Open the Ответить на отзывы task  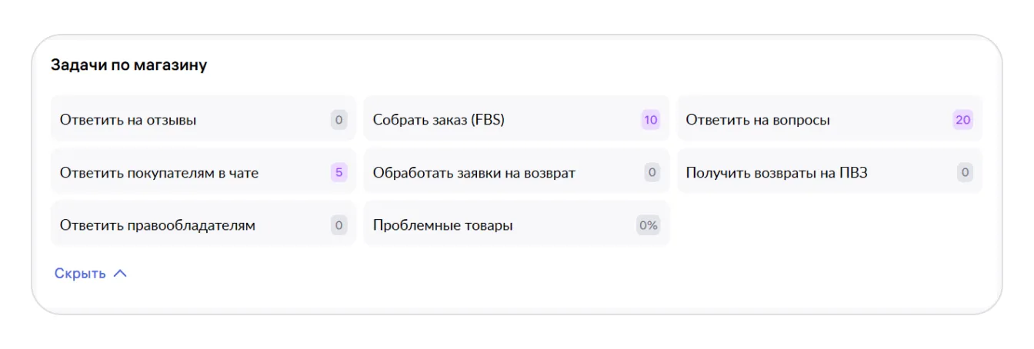[128, 120]
